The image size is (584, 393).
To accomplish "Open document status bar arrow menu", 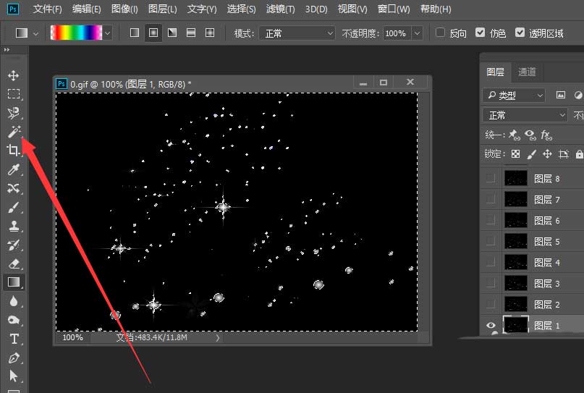I will (x=218, y=338).
